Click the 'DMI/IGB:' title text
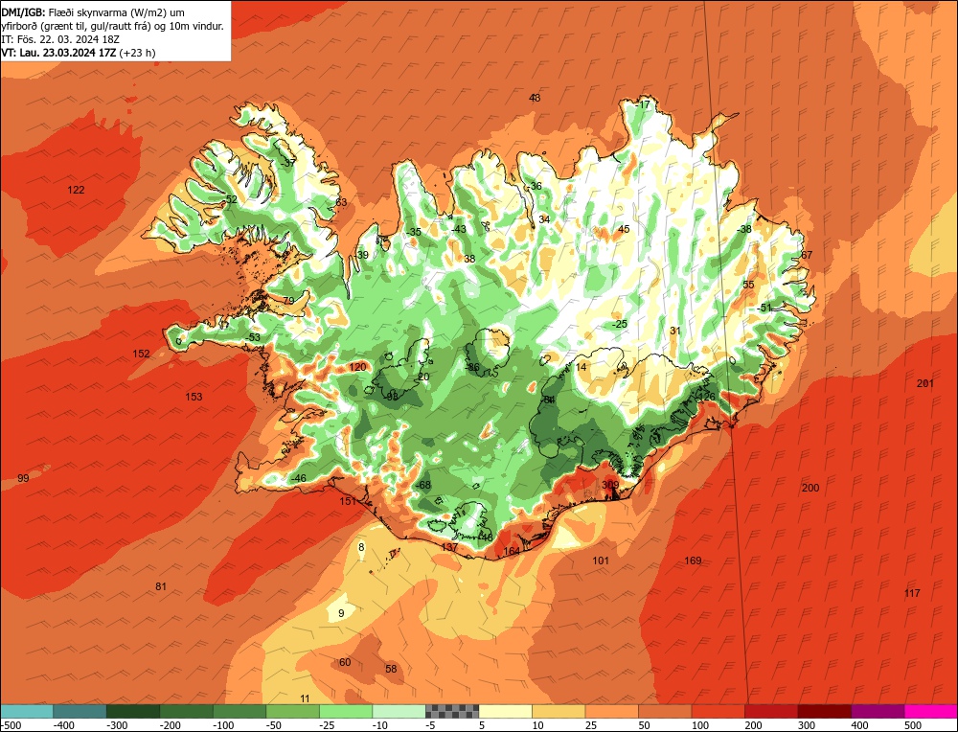Image resolution: width=958 pixels, height=732 pixels. pos(23,12)
